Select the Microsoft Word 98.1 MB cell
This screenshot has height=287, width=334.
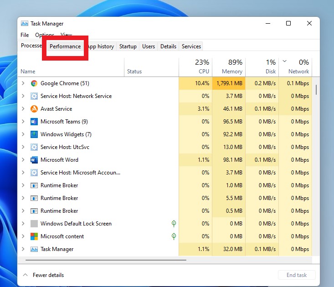click(x=229, y=160)
